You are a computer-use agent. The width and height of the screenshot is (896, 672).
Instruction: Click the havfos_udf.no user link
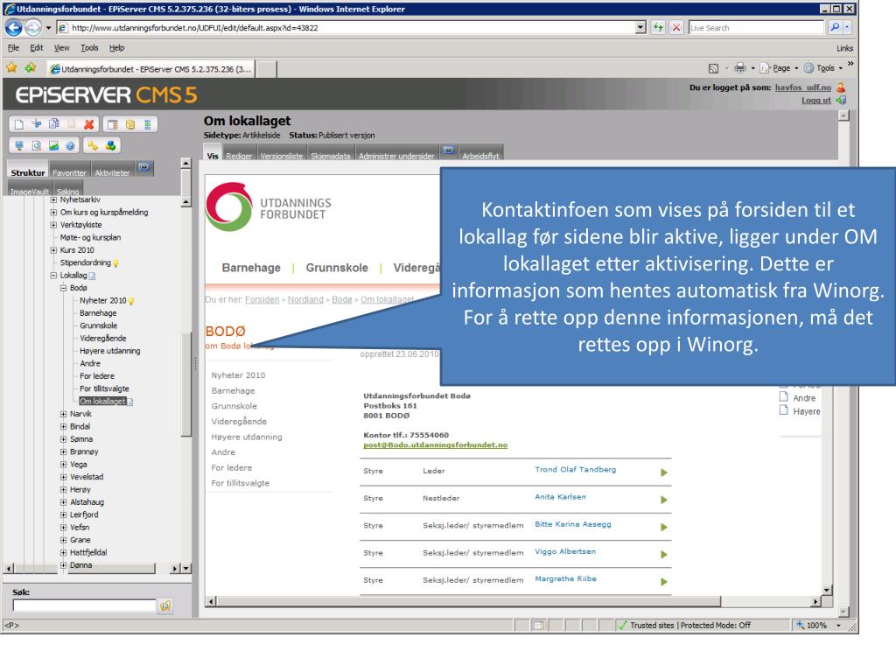[x=803, y=87]
